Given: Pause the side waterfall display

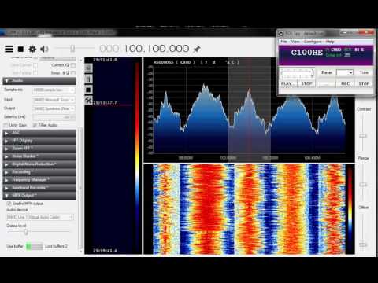Looking at the screenshot, I should (x=88, y=79).
